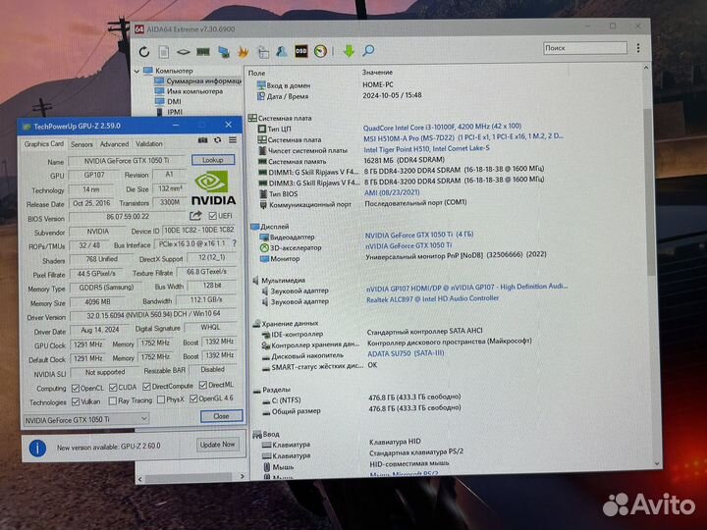Toggle the CUDA checkbox

113,387
